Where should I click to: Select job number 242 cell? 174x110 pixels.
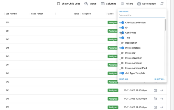click(7, 82)
